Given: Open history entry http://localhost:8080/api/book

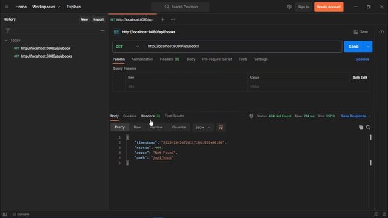Looking at the screenshot, I should [45, 48].
